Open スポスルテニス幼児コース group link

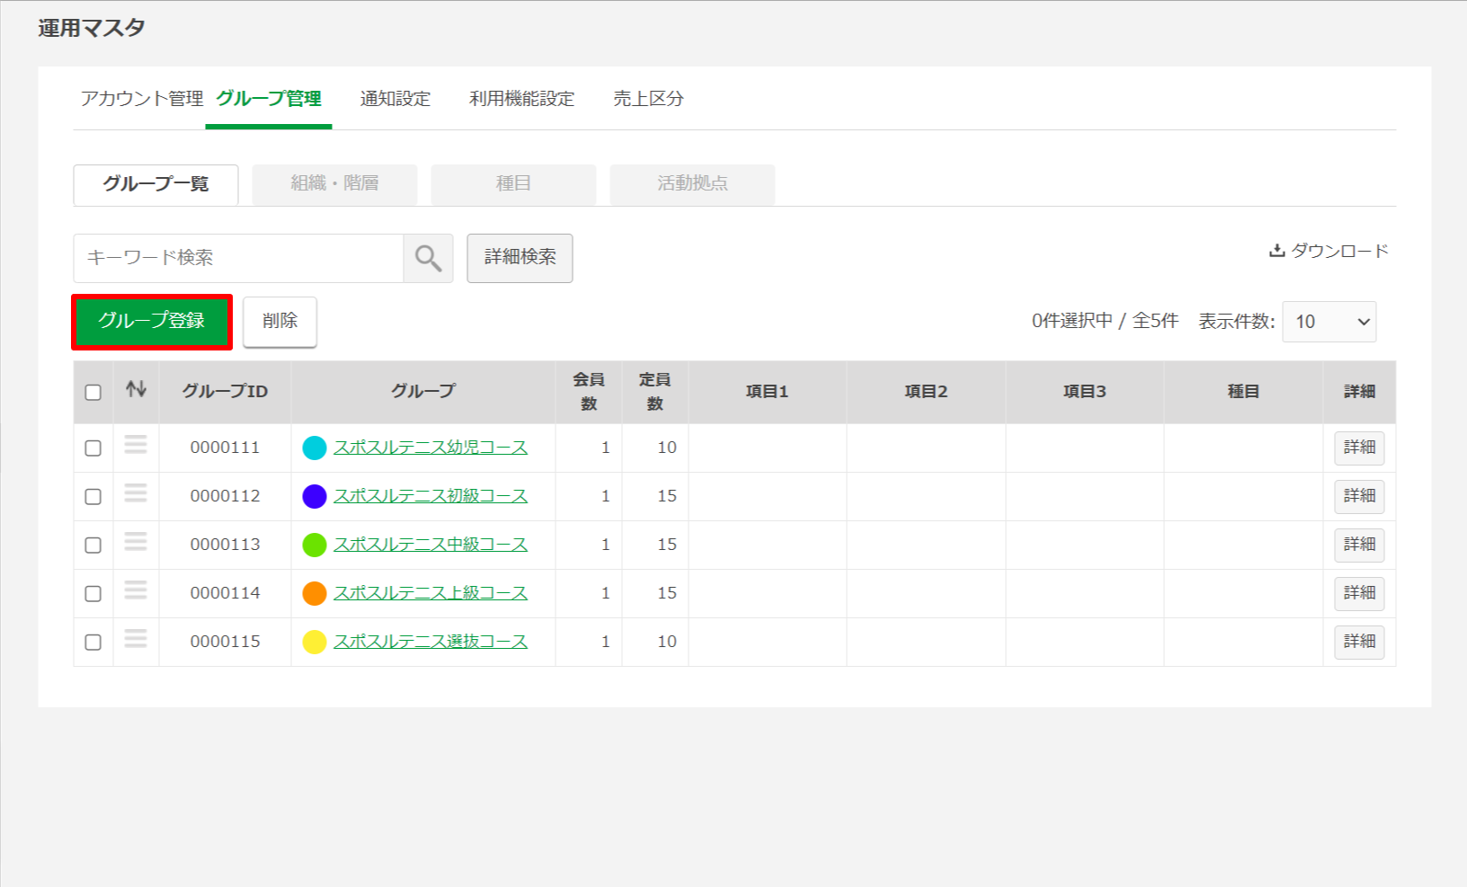[x=431, y=448]
